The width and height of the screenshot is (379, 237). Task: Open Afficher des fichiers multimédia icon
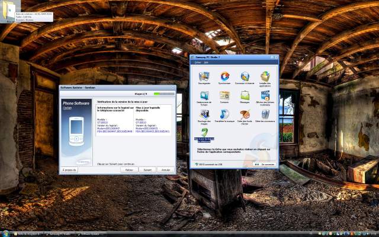(266, 95)
